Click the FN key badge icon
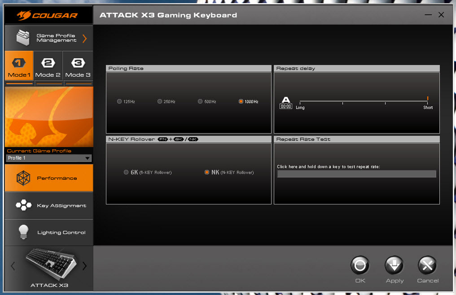The height and width of the screenshot is (295, 456). point(163,139)
